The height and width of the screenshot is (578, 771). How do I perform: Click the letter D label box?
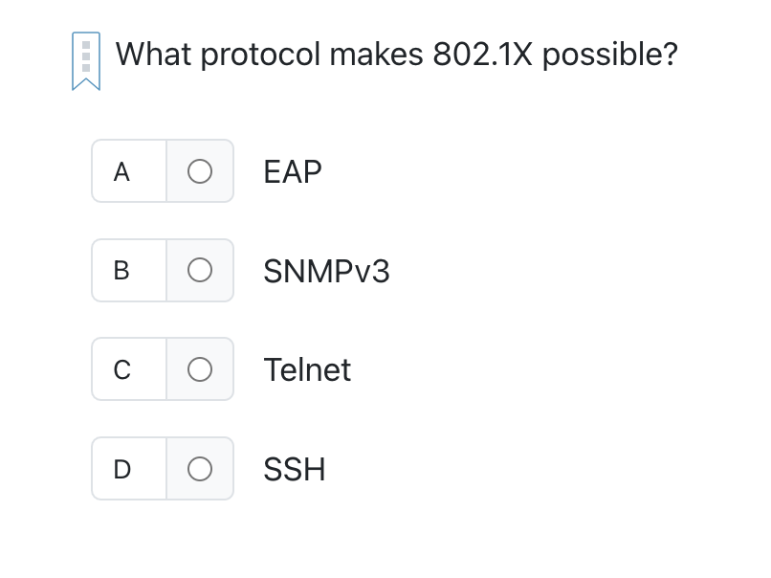tap(121, 468)
